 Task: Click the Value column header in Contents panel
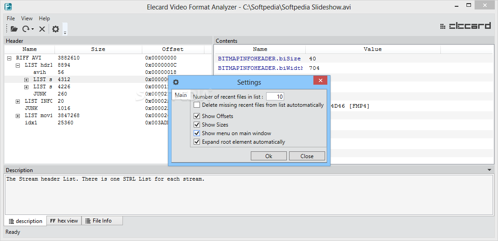click(x=372, y=49)
